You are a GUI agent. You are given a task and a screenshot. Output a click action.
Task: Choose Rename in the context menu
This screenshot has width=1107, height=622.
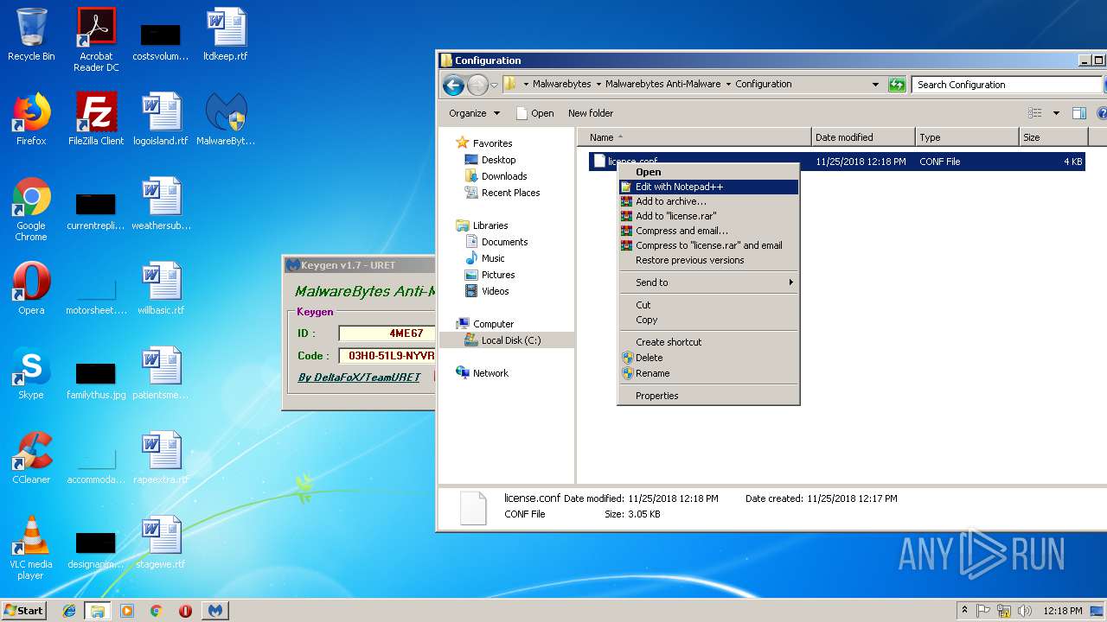708,373
